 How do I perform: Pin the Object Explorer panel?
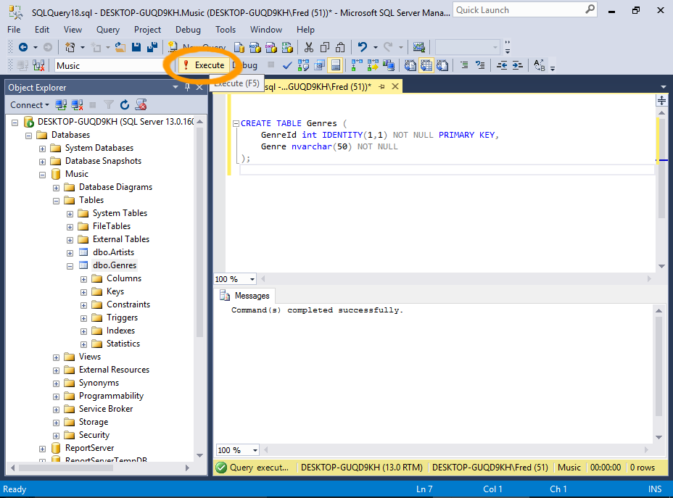186,87
